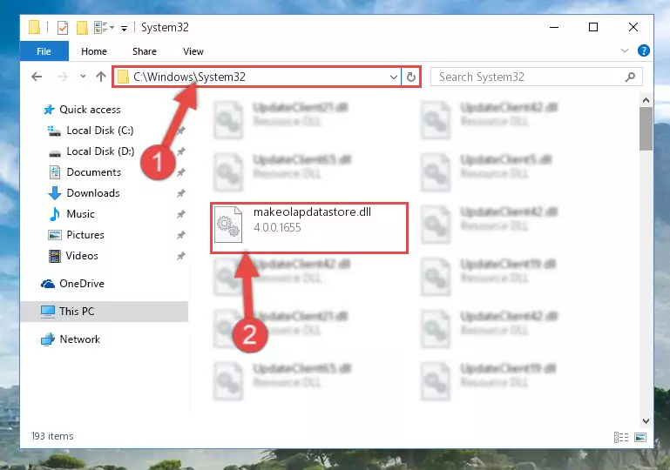Go up one folder level
The width and height of the screenshot is (670, 470).
(101, 77)
